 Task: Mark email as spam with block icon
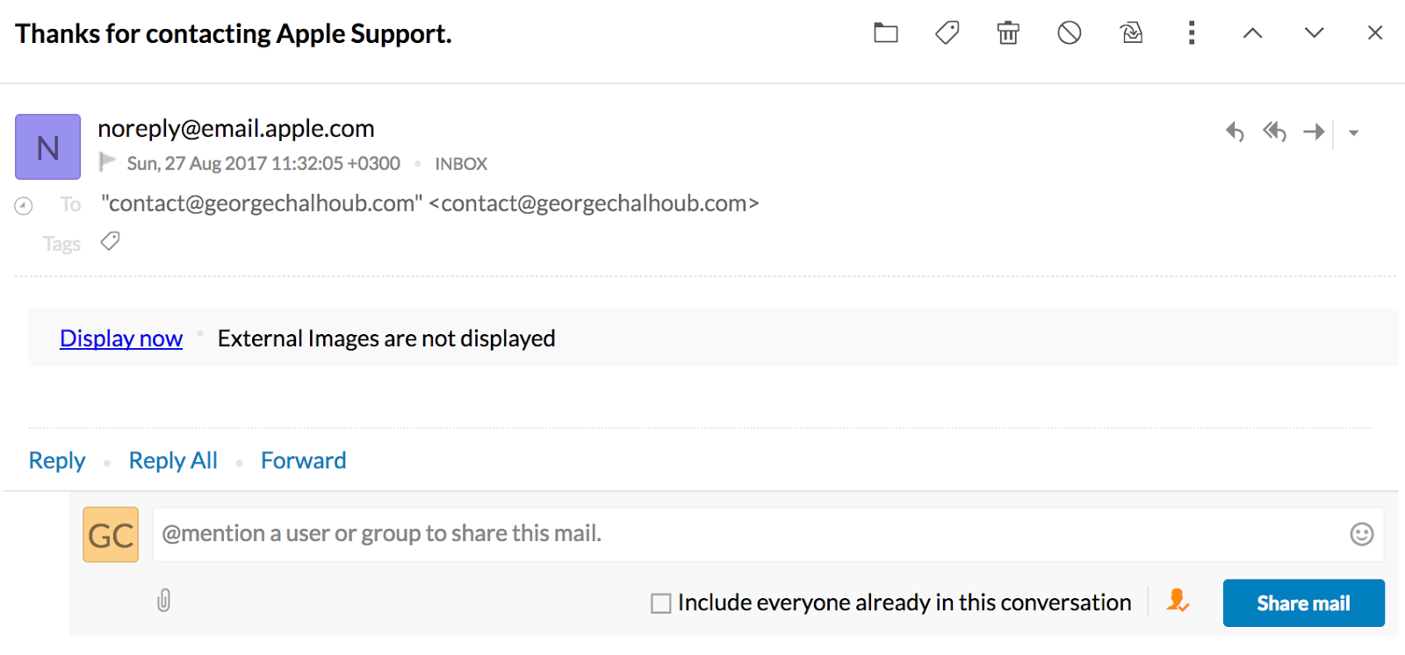point(1069,33)
